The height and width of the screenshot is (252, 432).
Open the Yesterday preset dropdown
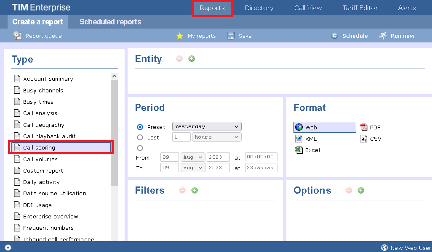(207, 126)
